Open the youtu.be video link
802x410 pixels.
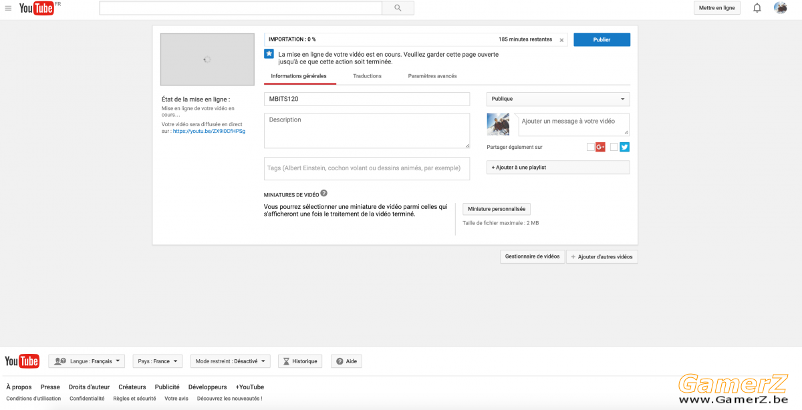209,132
